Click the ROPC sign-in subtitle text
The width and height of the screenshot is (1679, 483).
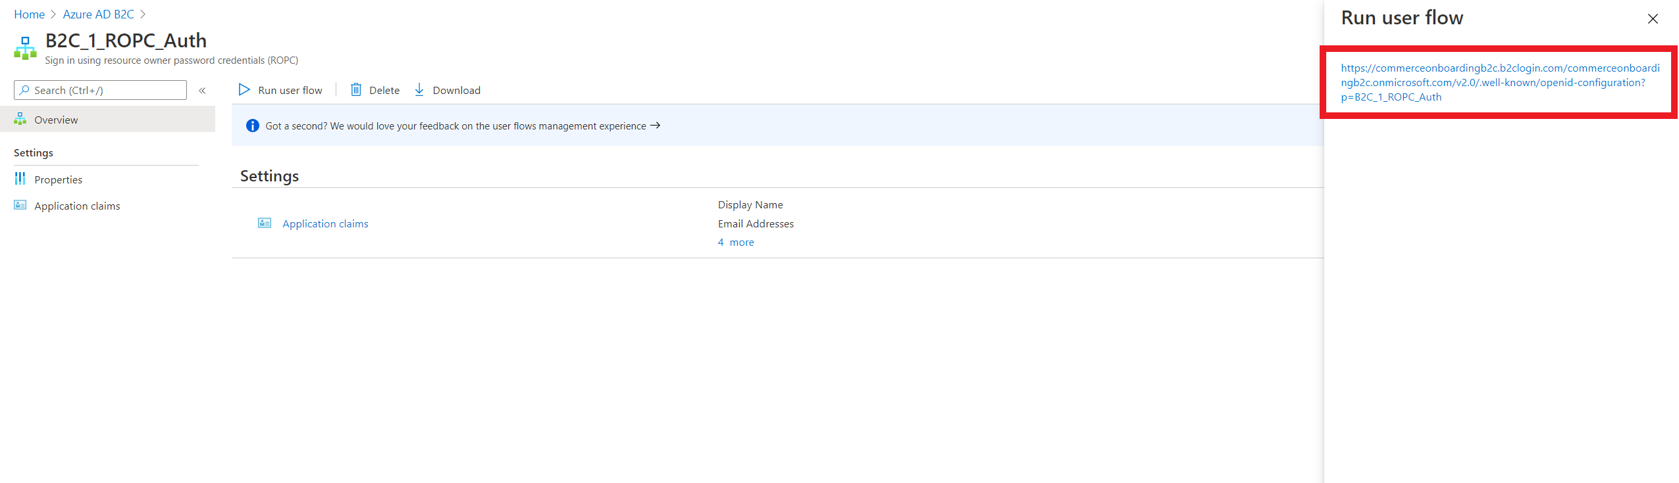click(171, 60)
